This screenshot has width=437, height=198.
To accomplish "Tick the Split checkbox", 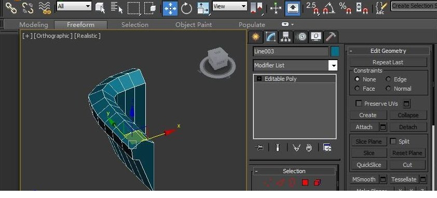I will [x=393, y=141].
